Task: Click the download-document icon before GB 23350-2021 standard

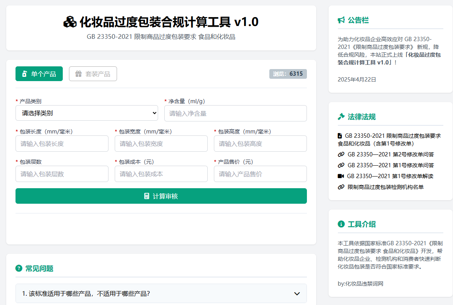Action: (x=341, y=136)
